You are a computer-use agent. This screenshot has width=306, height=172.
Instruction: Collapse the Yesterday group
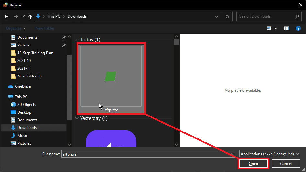[77, 118]
